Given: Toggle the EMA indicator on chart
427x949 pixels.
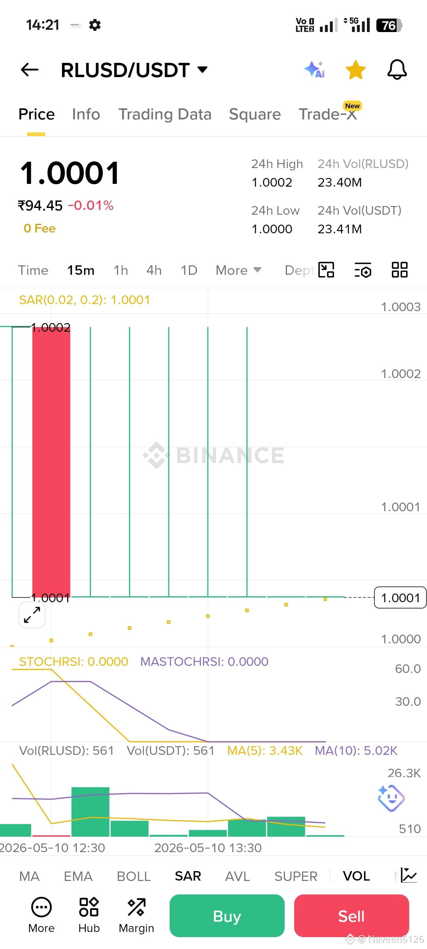Looking at the screenshot, I should [x=78, y=876].
